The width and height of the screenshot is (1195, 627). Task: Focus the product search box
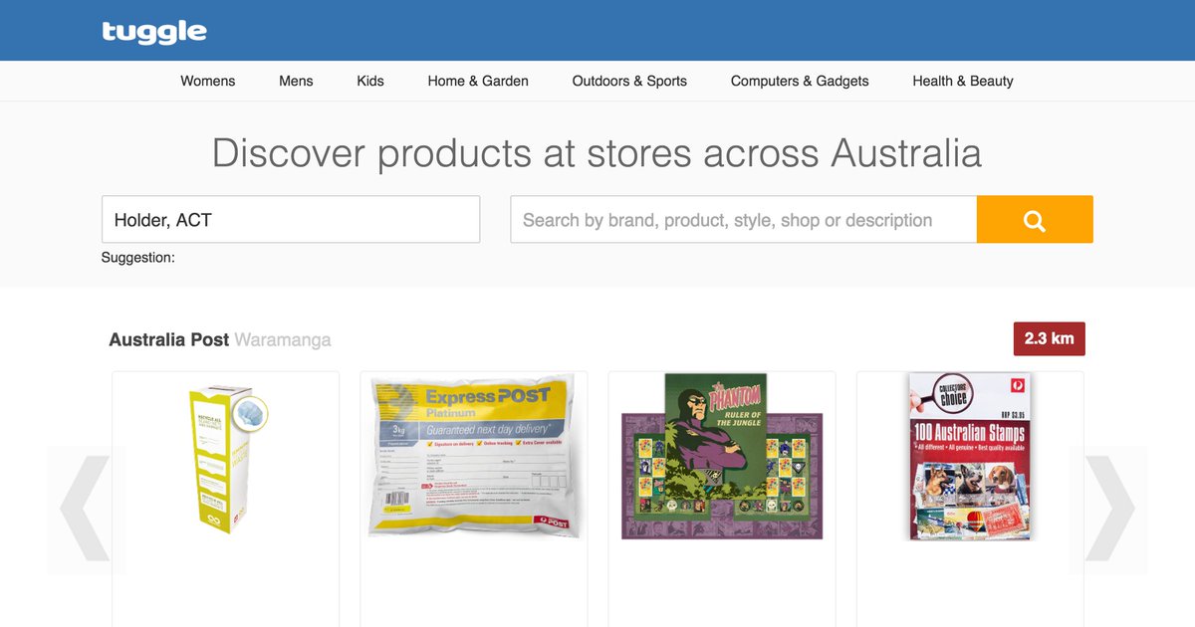coord(744,219)
